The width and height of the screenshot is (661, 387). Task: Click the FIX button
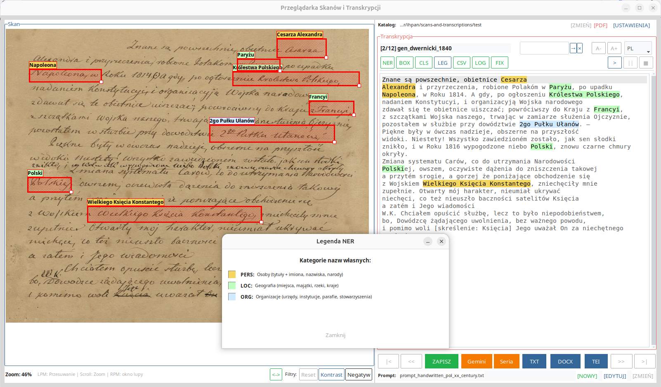coord(500,63)
